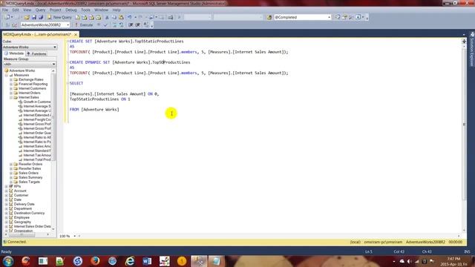Click the Connected status text
475x267 pixels.
pos(16,242)
